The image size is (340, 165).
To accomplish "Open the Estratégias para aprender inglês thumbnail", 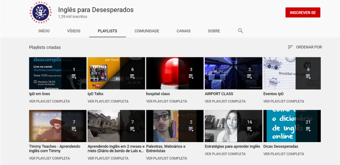I will [x=233, y=126].
